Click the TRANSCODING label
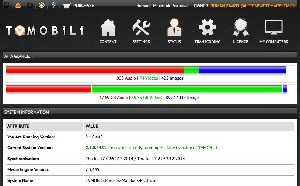This screenshot has width=300, height=186. pos(207,42)
